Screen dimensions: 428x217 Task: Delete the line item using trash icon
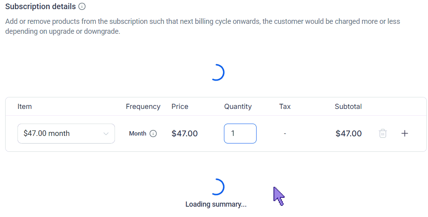pos(383,133)
